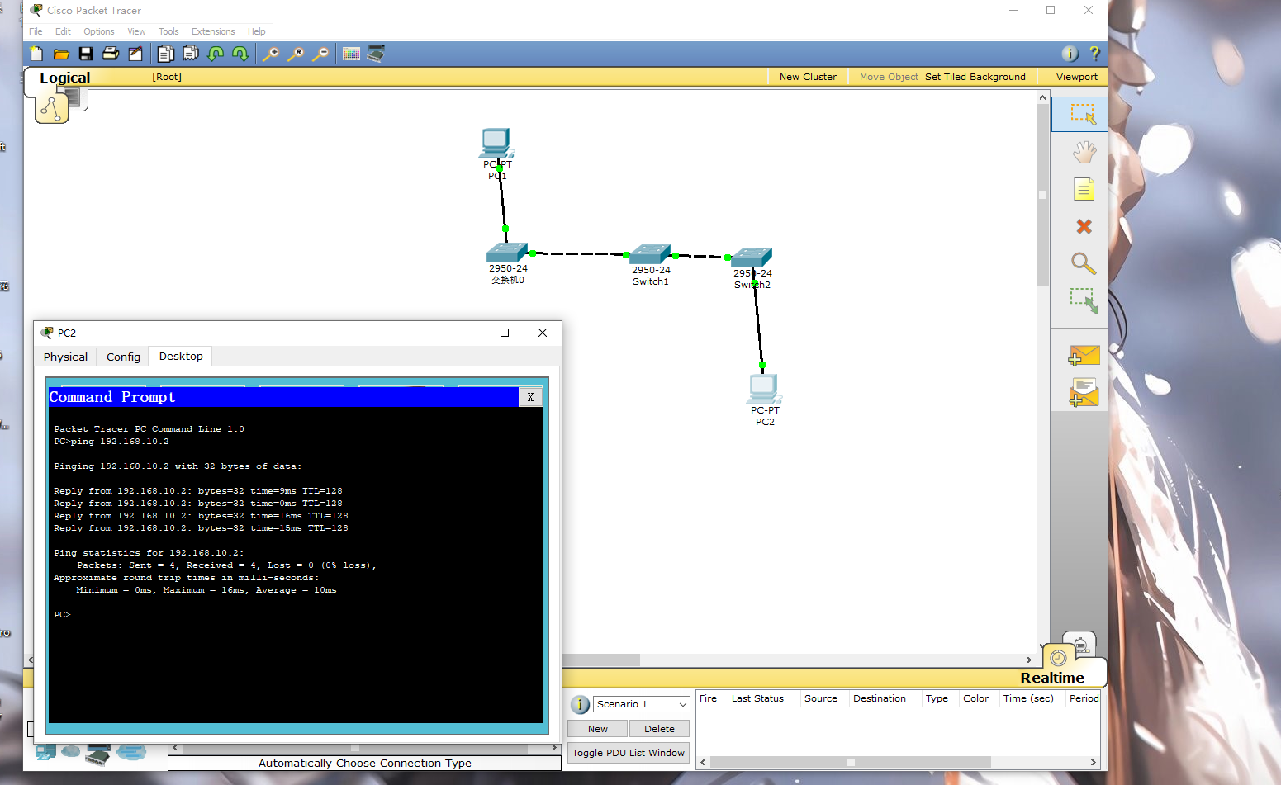Undo the last action with the green arrow
1281x785 pixels.
click(x=216, y=54)
